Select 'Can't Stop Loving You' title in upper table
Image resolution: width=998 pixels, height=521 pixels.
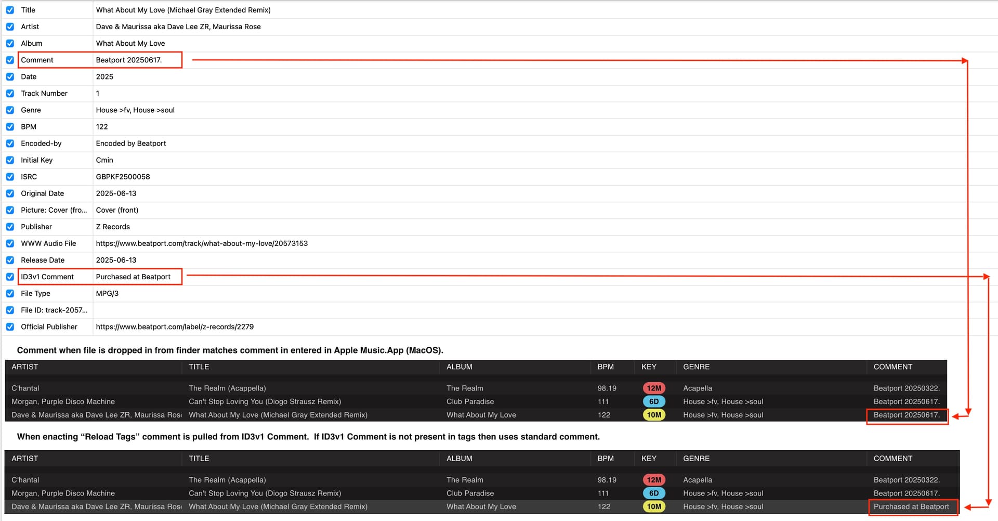click(265, 401)
